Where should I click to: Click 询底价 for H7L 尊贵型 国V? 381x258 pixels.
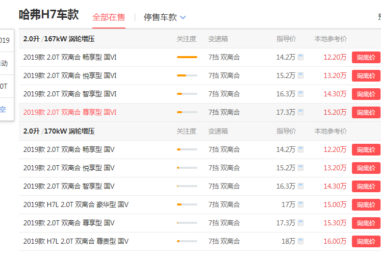(366, 242)
